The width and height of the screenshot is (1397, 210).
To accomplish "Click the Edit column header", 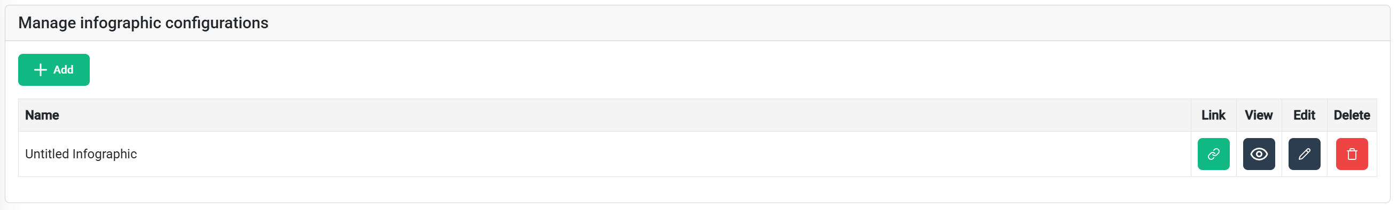I will pos(1304,115).
